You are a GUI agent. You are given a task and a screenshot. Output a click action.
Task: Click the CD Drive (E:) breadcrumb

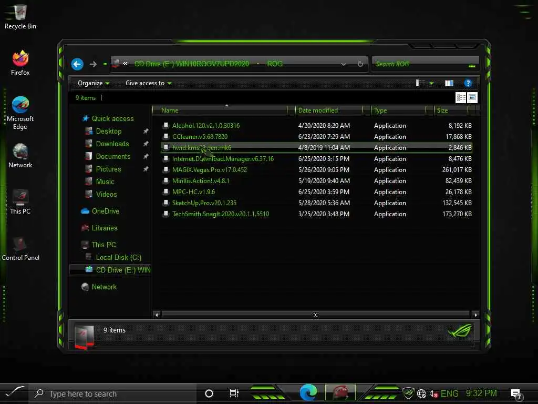tap(191, 64)
